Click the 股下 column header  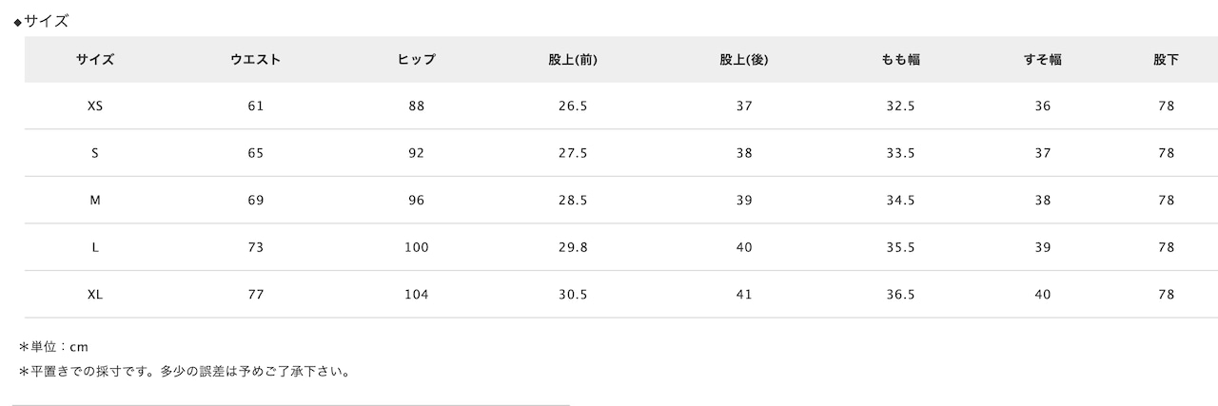coord(1167,59)
